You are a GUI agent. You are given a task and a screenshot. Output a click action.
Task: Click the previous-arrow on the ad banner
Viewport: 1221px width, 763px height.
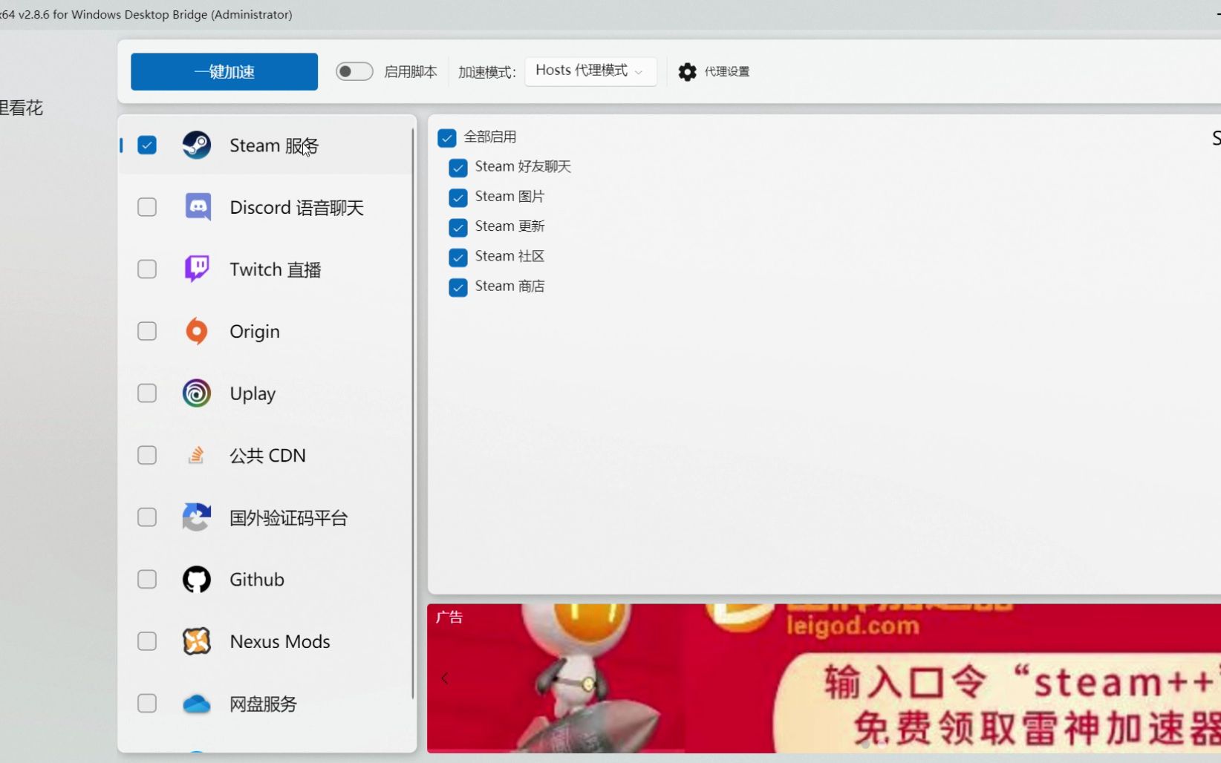click(445, 678)
